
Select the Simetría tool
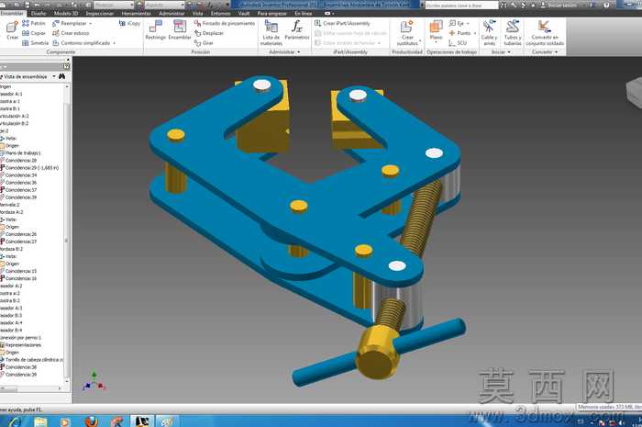35,43
